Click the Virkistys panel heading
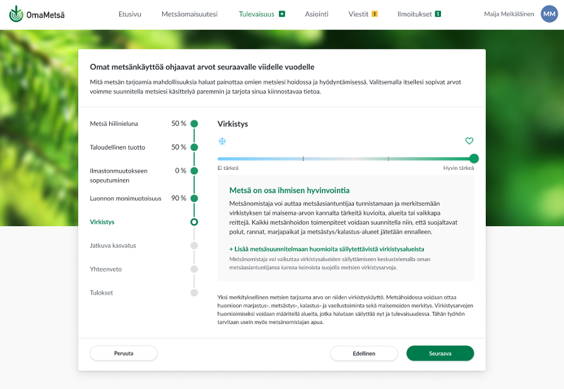The height and width of the screenshot is (389, 564). tap(233, 124)
